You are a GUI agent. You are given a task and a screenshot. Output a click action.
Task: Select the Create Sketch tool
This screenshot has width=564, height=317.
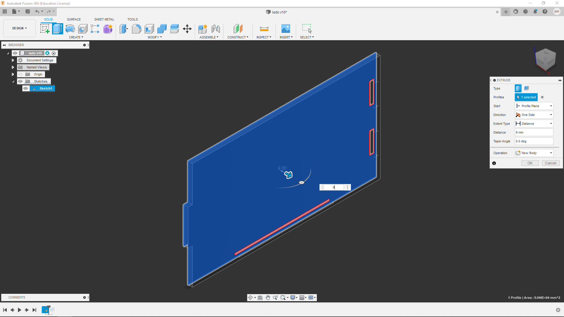[x=45, y=29]
